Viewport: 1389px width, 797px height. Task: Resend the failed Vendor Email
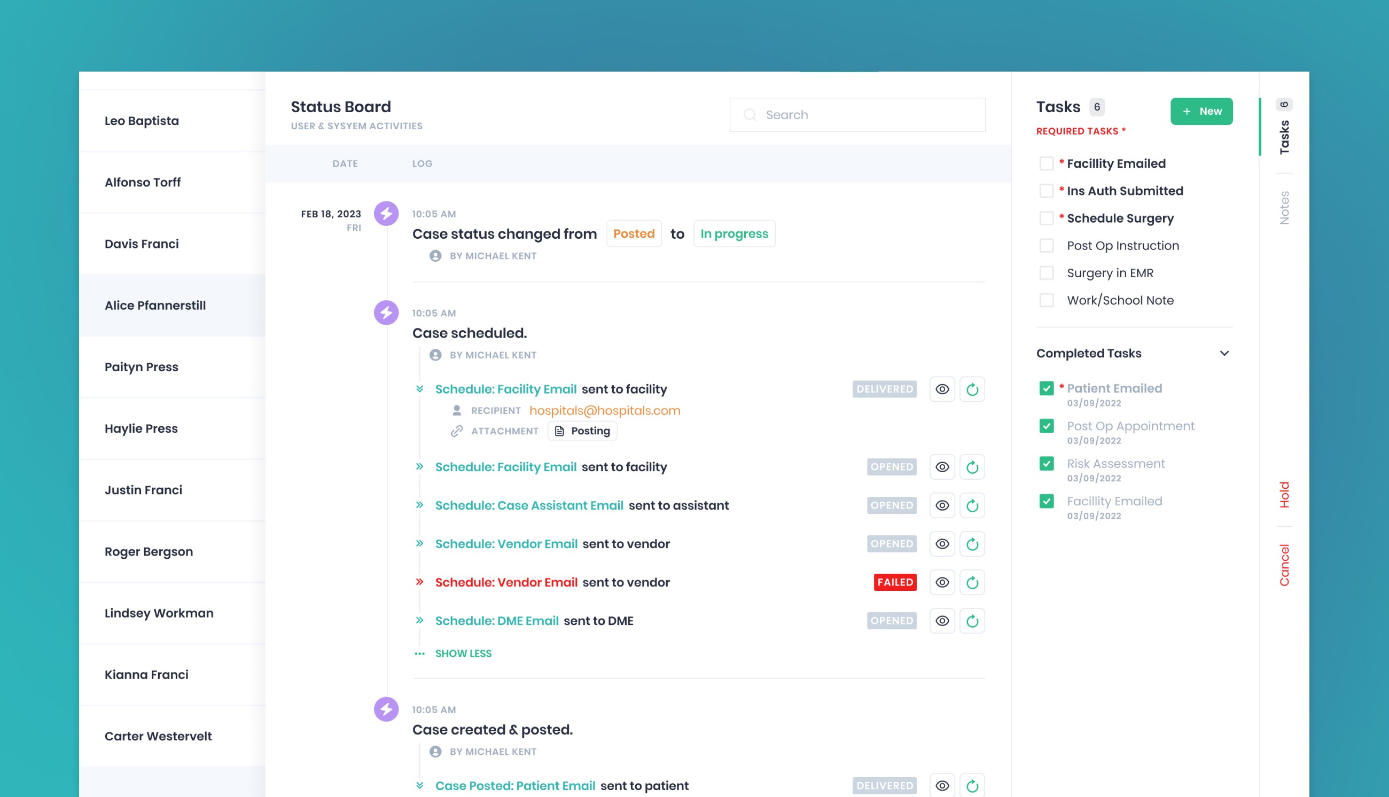coord(972,582)
